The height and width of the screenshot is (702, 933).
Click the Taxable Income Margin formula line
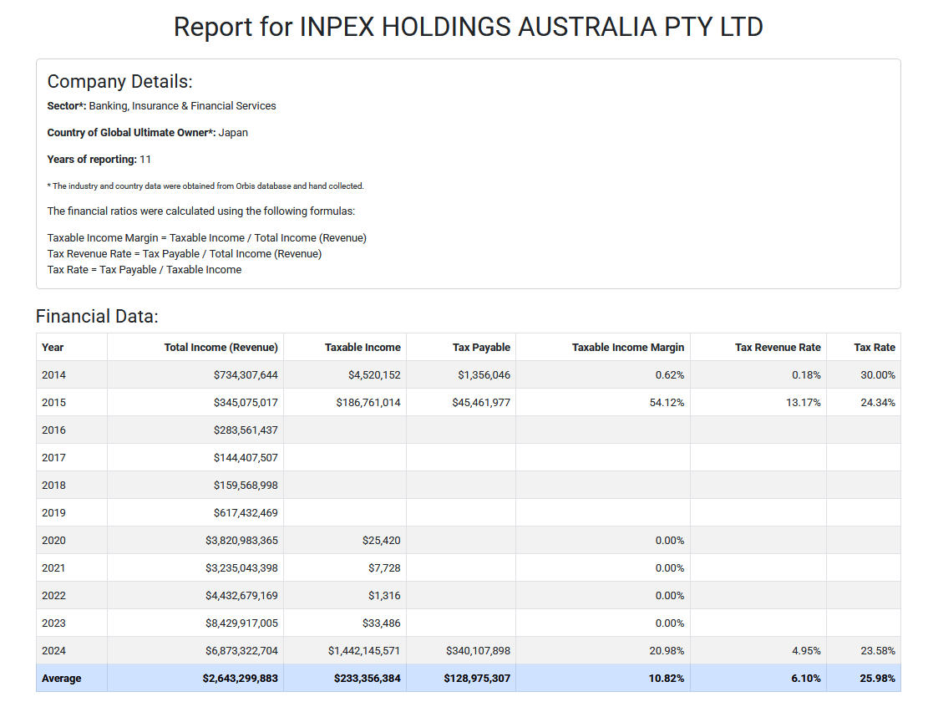pyautogui.click(x=206, y=238)
